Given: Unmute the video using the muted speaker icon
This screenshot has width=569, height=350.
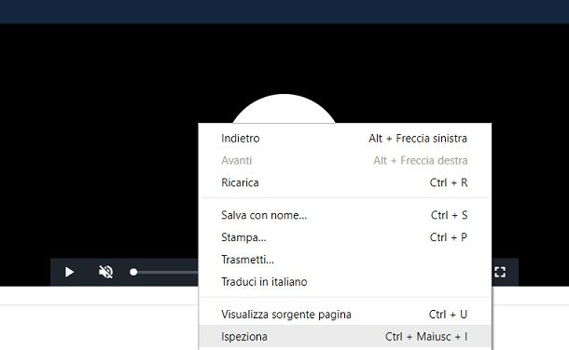Looking at the screenshot, I should tap(106, 272).
